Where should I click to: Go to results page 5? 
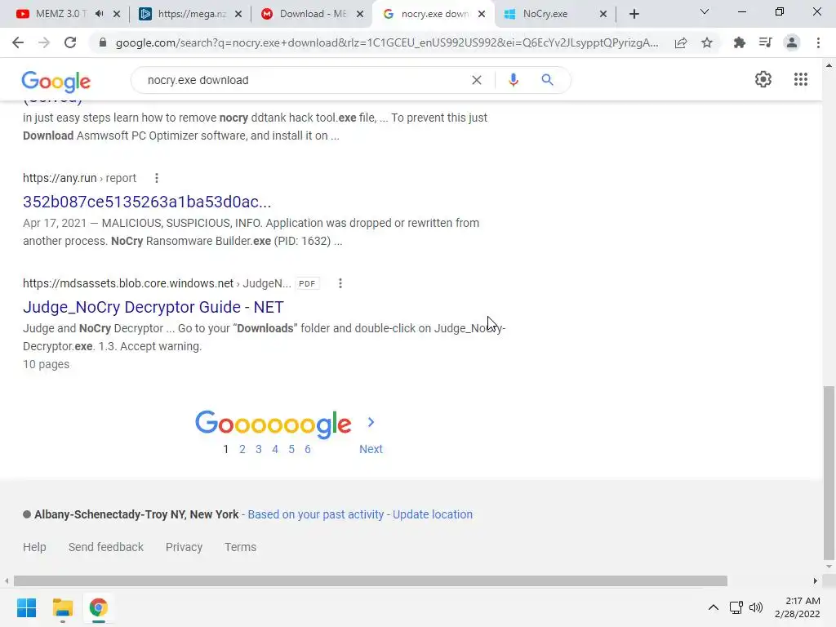tap(291, 450)
